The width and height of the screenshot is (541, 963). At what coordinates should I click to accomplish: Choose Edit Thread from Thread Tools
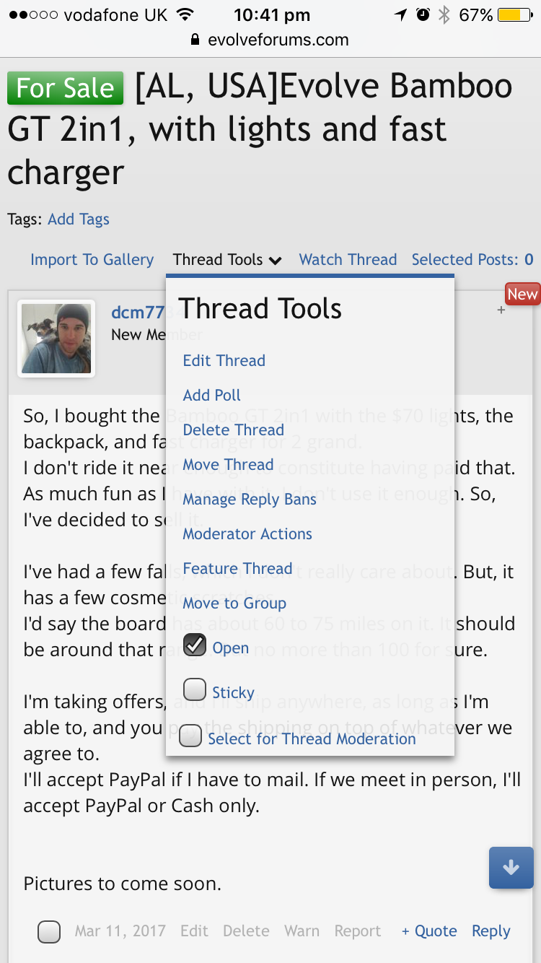(x=224, y=360)
